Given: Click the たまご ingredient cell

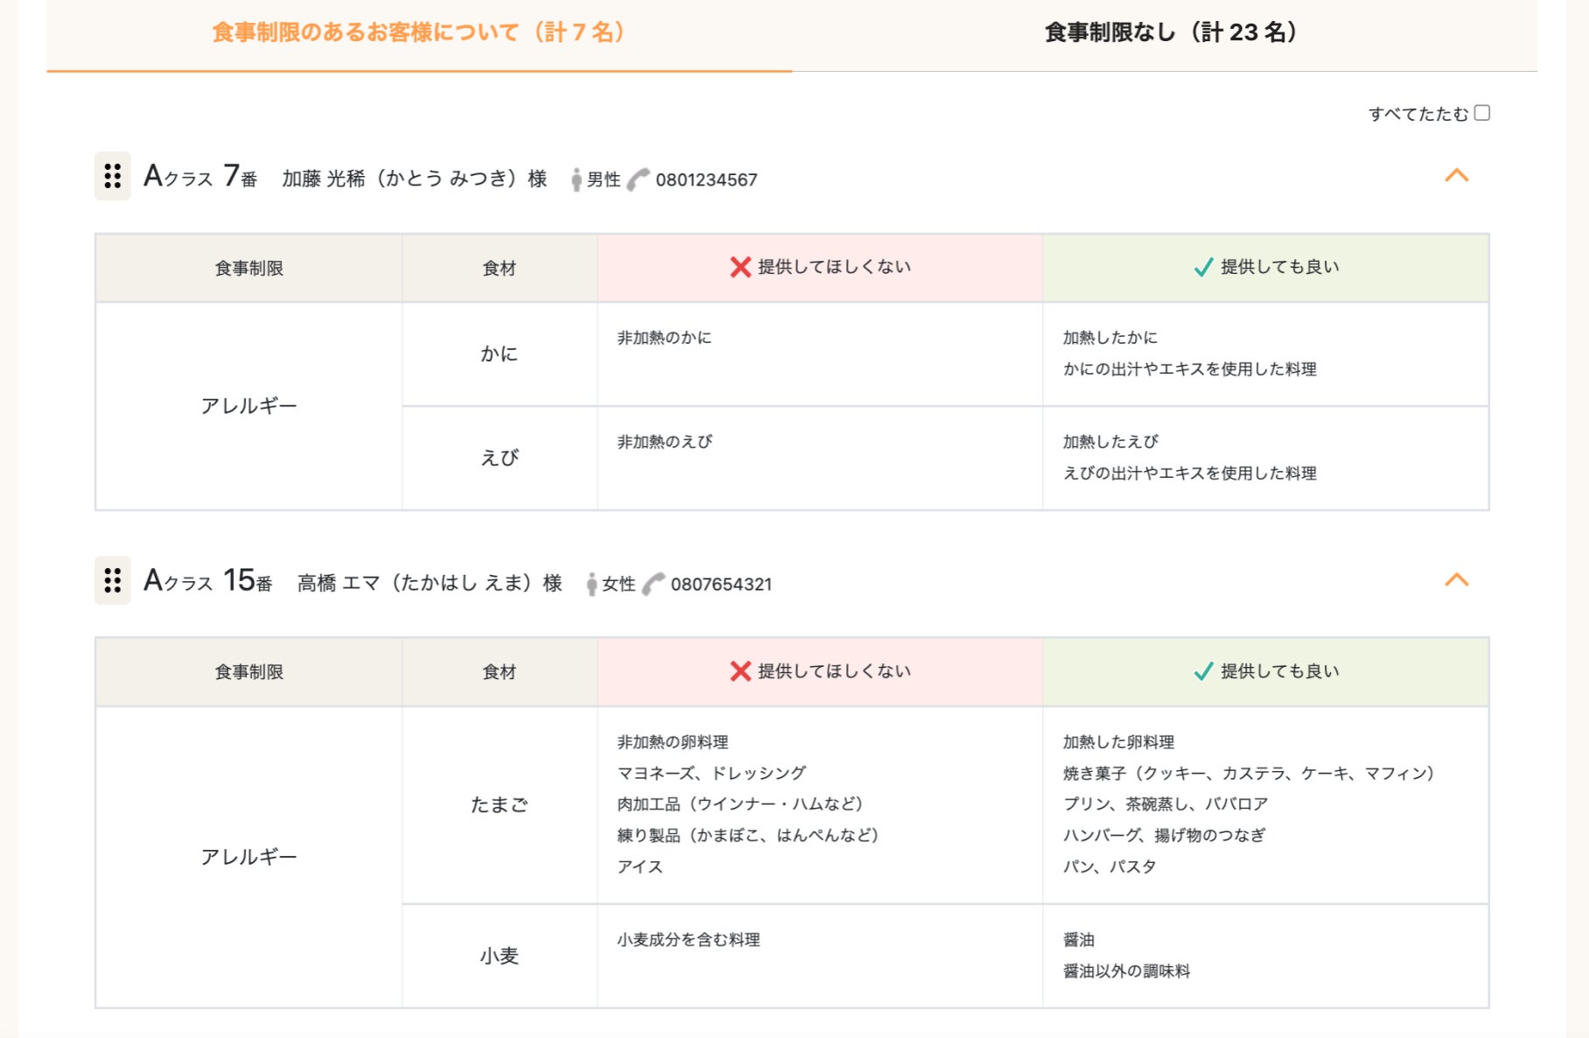Looking at the screenshot, I should (500, 805).
